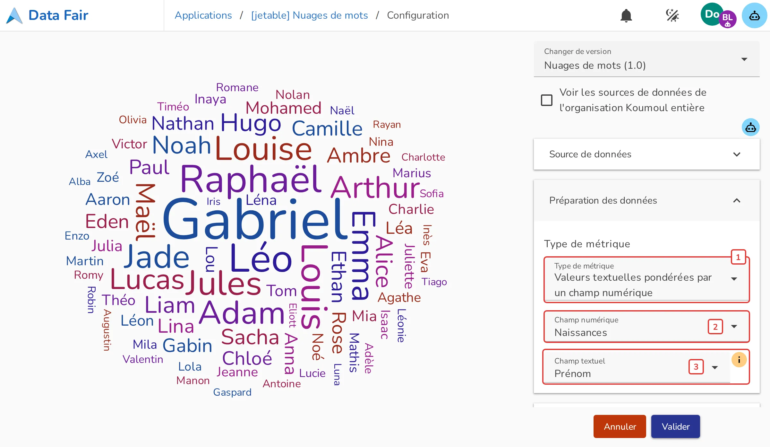770x447 pixels.
Task: Click the word Romane in the cloud
Action: 237,87
